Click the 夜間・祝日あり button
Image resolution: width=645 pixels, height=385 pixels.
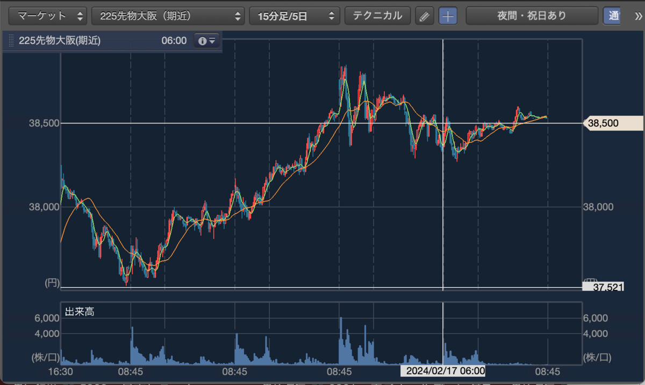point(532,16)
